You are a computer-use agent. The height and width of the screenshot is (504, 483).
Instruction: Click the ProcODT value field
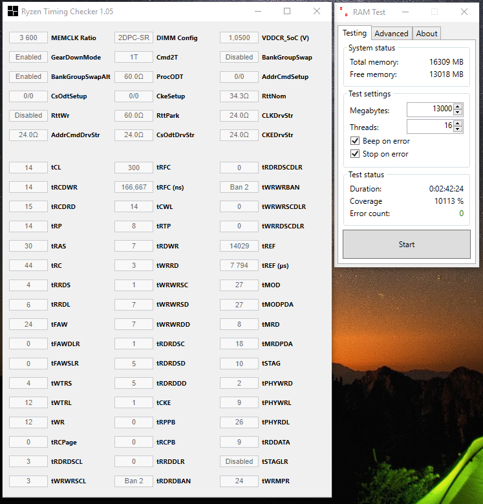point(134,76)
